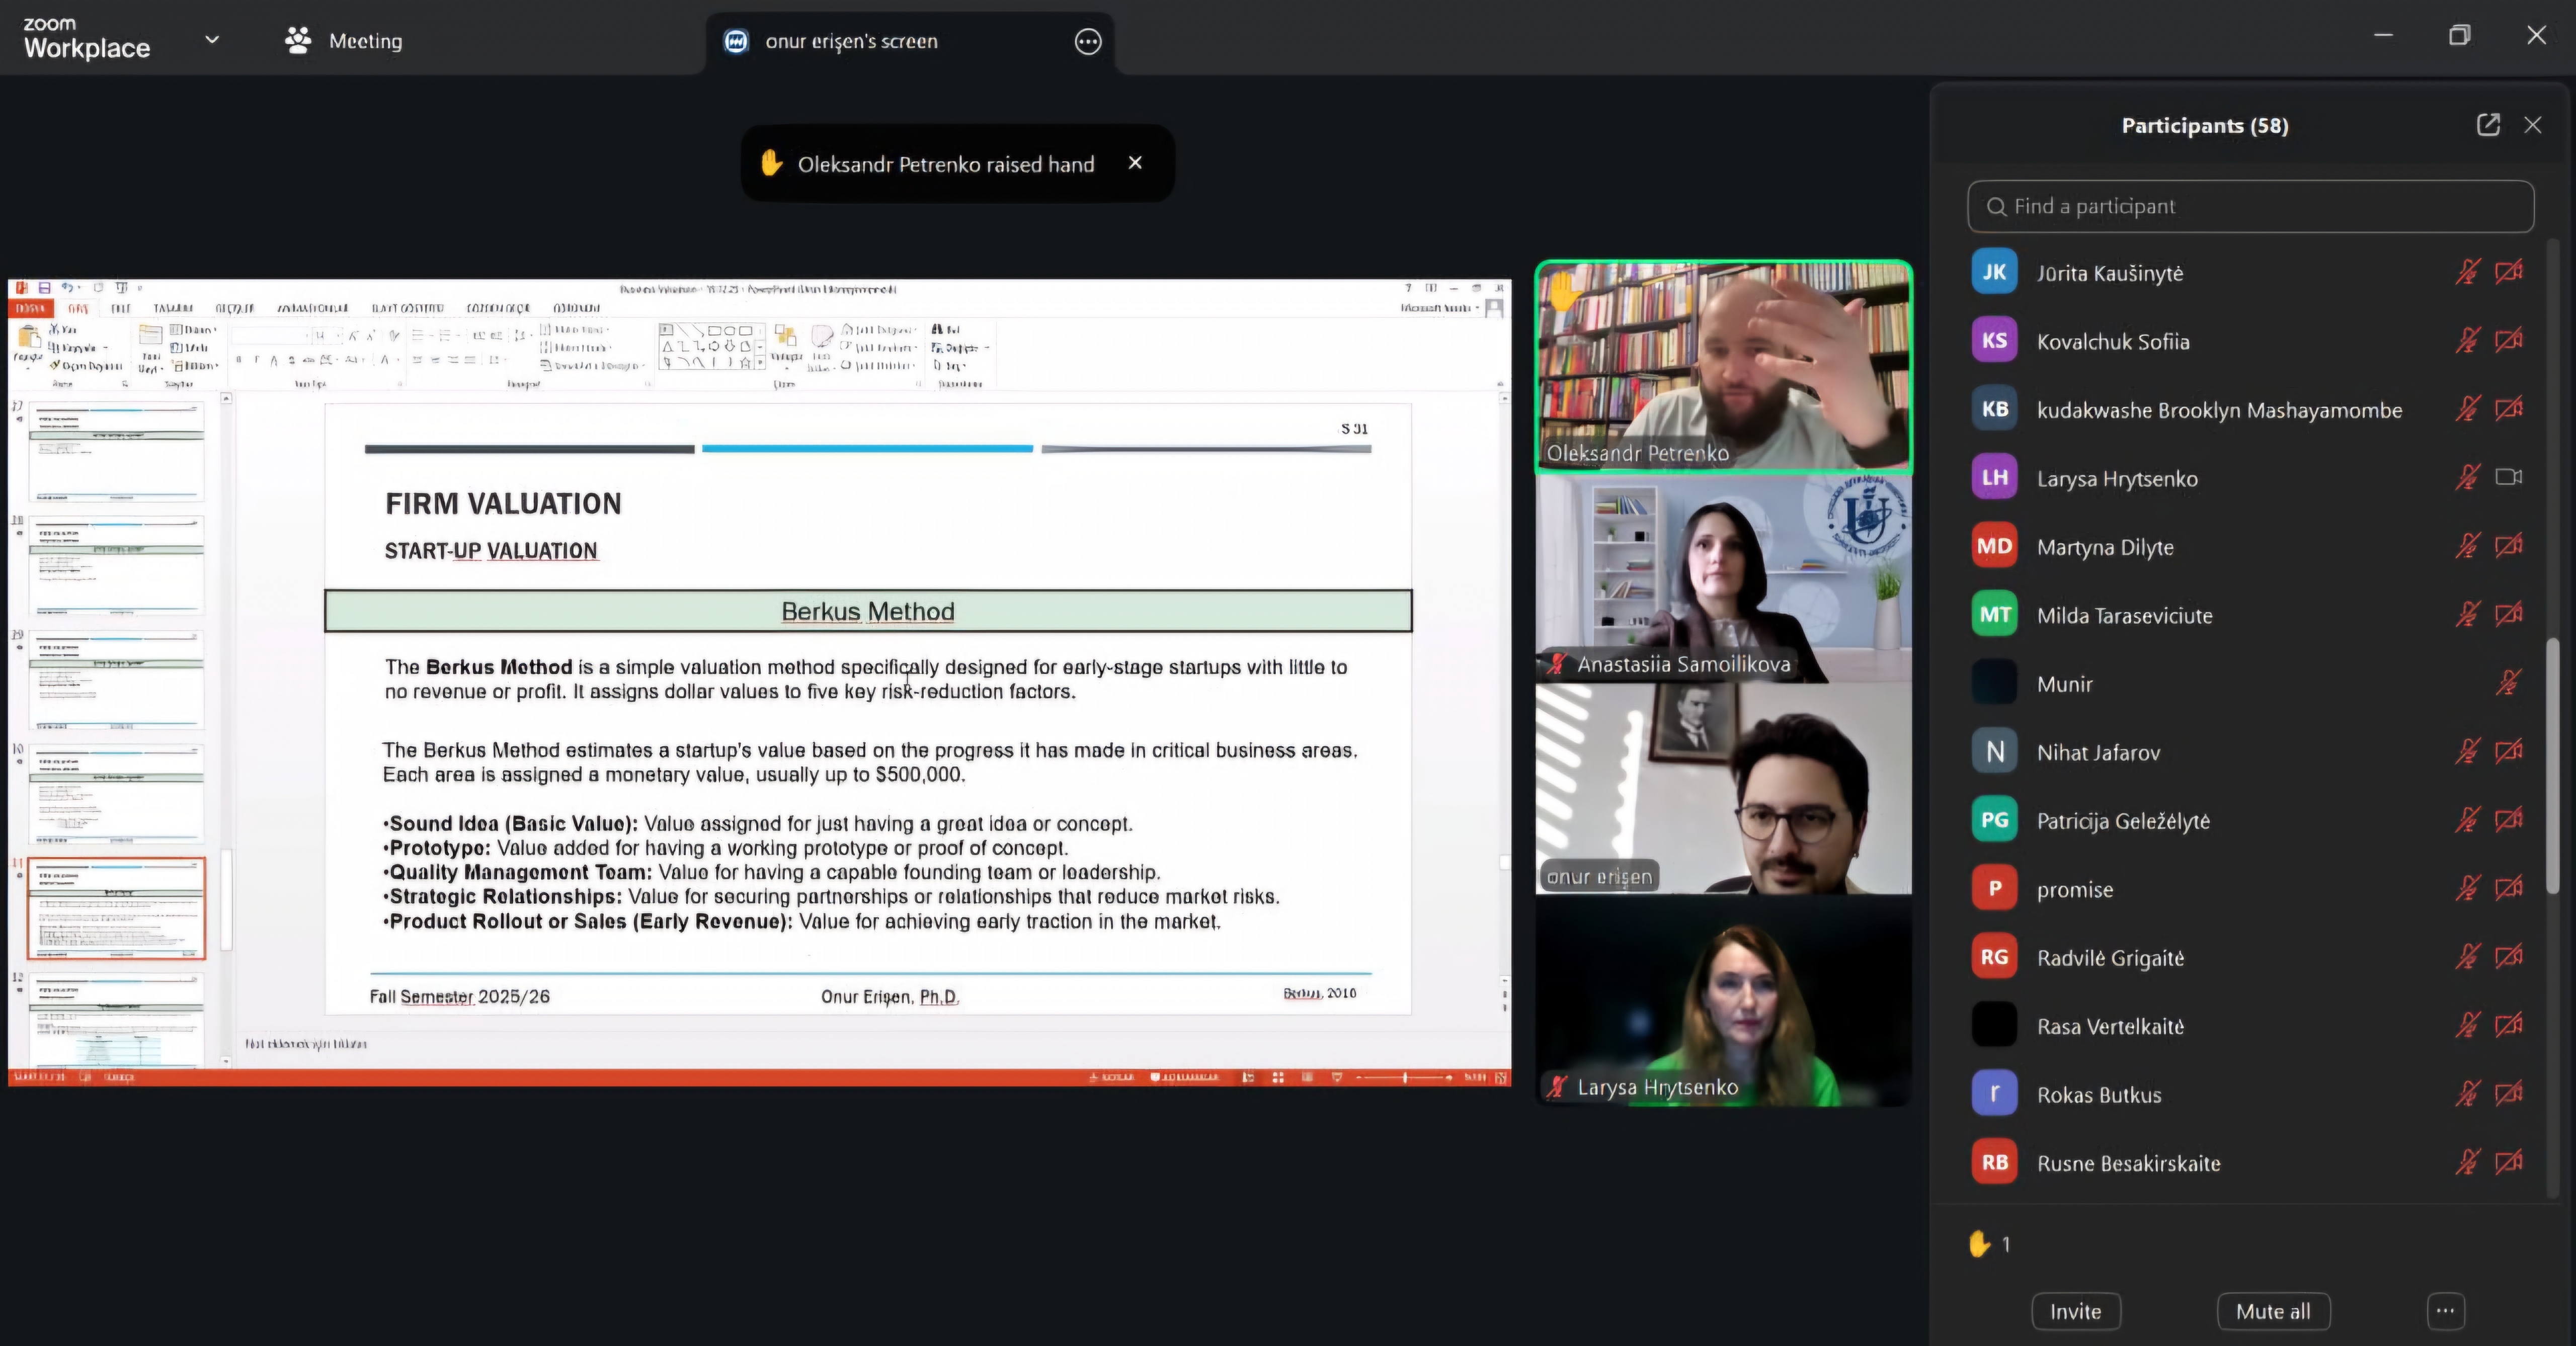This screenshot has height=1346, width=2576.
Task: Click the participants list scrollbar
Action: point(2552,765)
